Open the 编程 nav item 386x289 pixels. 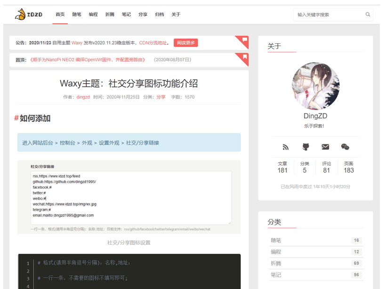click(x=93, y=15)
